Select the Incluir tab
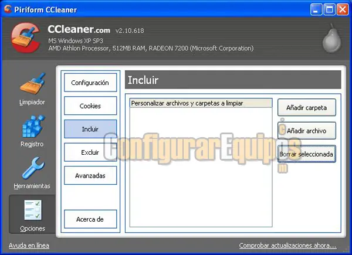Viewport: 352px width, 255px height. pyautogui.click(x=90, y=129)
